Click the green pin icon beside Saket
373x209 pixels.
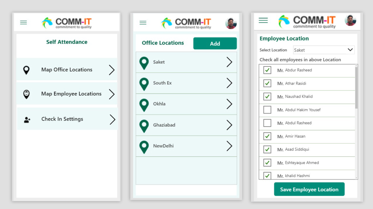click(x=144, y=63)
